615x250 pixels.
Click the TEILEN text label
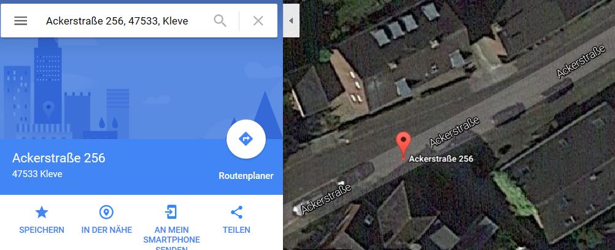[236, 230]
